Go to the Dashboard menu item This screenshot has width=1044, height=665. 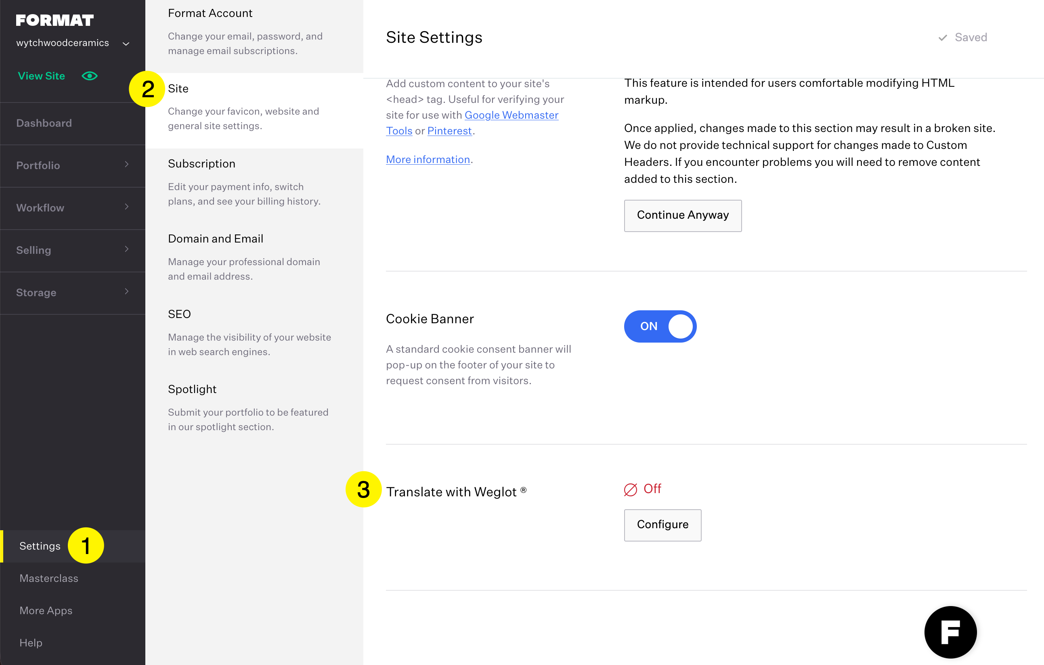(44, 123)
